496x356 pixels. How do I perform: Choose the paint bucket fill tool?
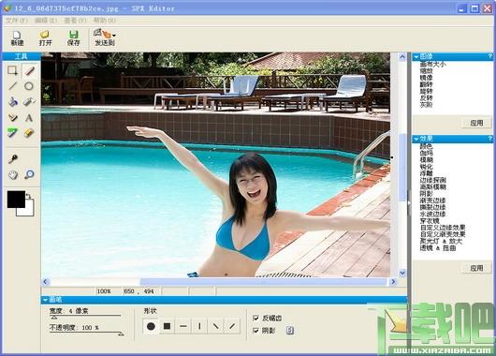click(x=13, y=102)
